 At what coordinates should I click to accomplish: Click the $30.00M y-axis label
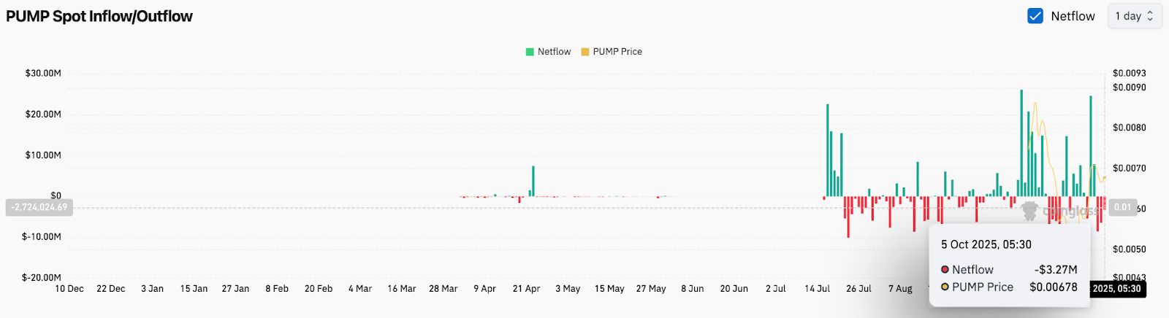(x=43, y=74)
